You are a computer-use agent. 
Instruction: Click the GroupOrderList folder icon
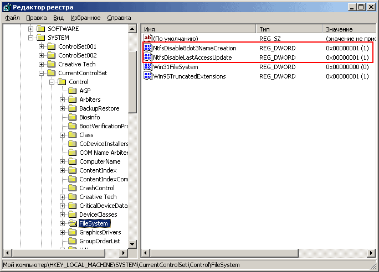coord(72,241)
